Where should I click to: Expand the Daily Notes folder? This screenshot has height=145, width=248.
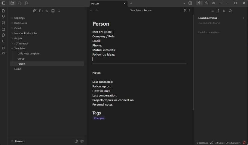point(12,23)
